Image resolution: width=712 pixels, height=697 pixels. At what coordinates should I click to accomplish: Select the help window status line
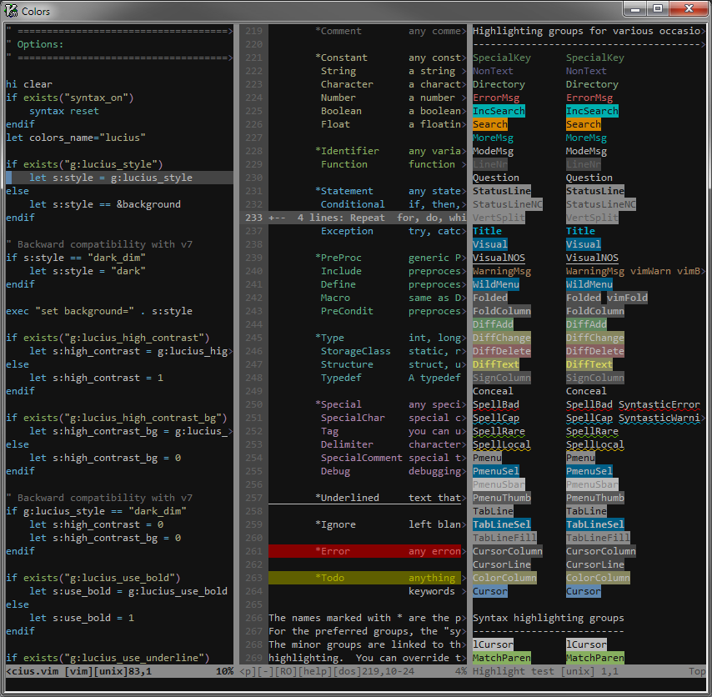350,671
